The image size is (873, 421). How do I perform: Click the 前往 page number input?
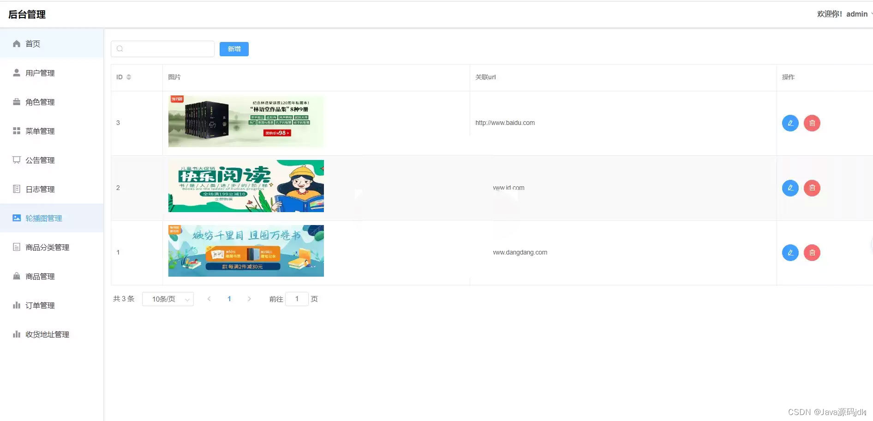click(x=297, y=299)
